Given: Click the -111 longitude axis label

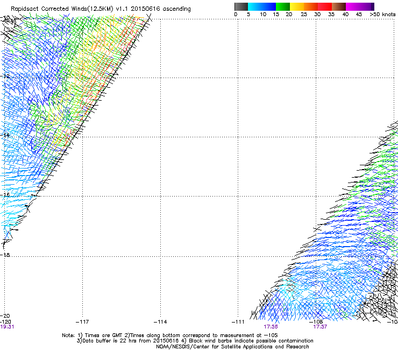Looking at the screenshot, I should click(x=238, y=322).
